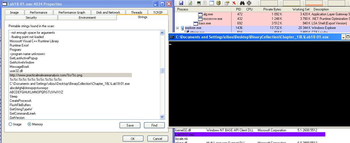350x143 pixels.
Task: Toggle the lower pane view icon
Action: coord(211,3)
